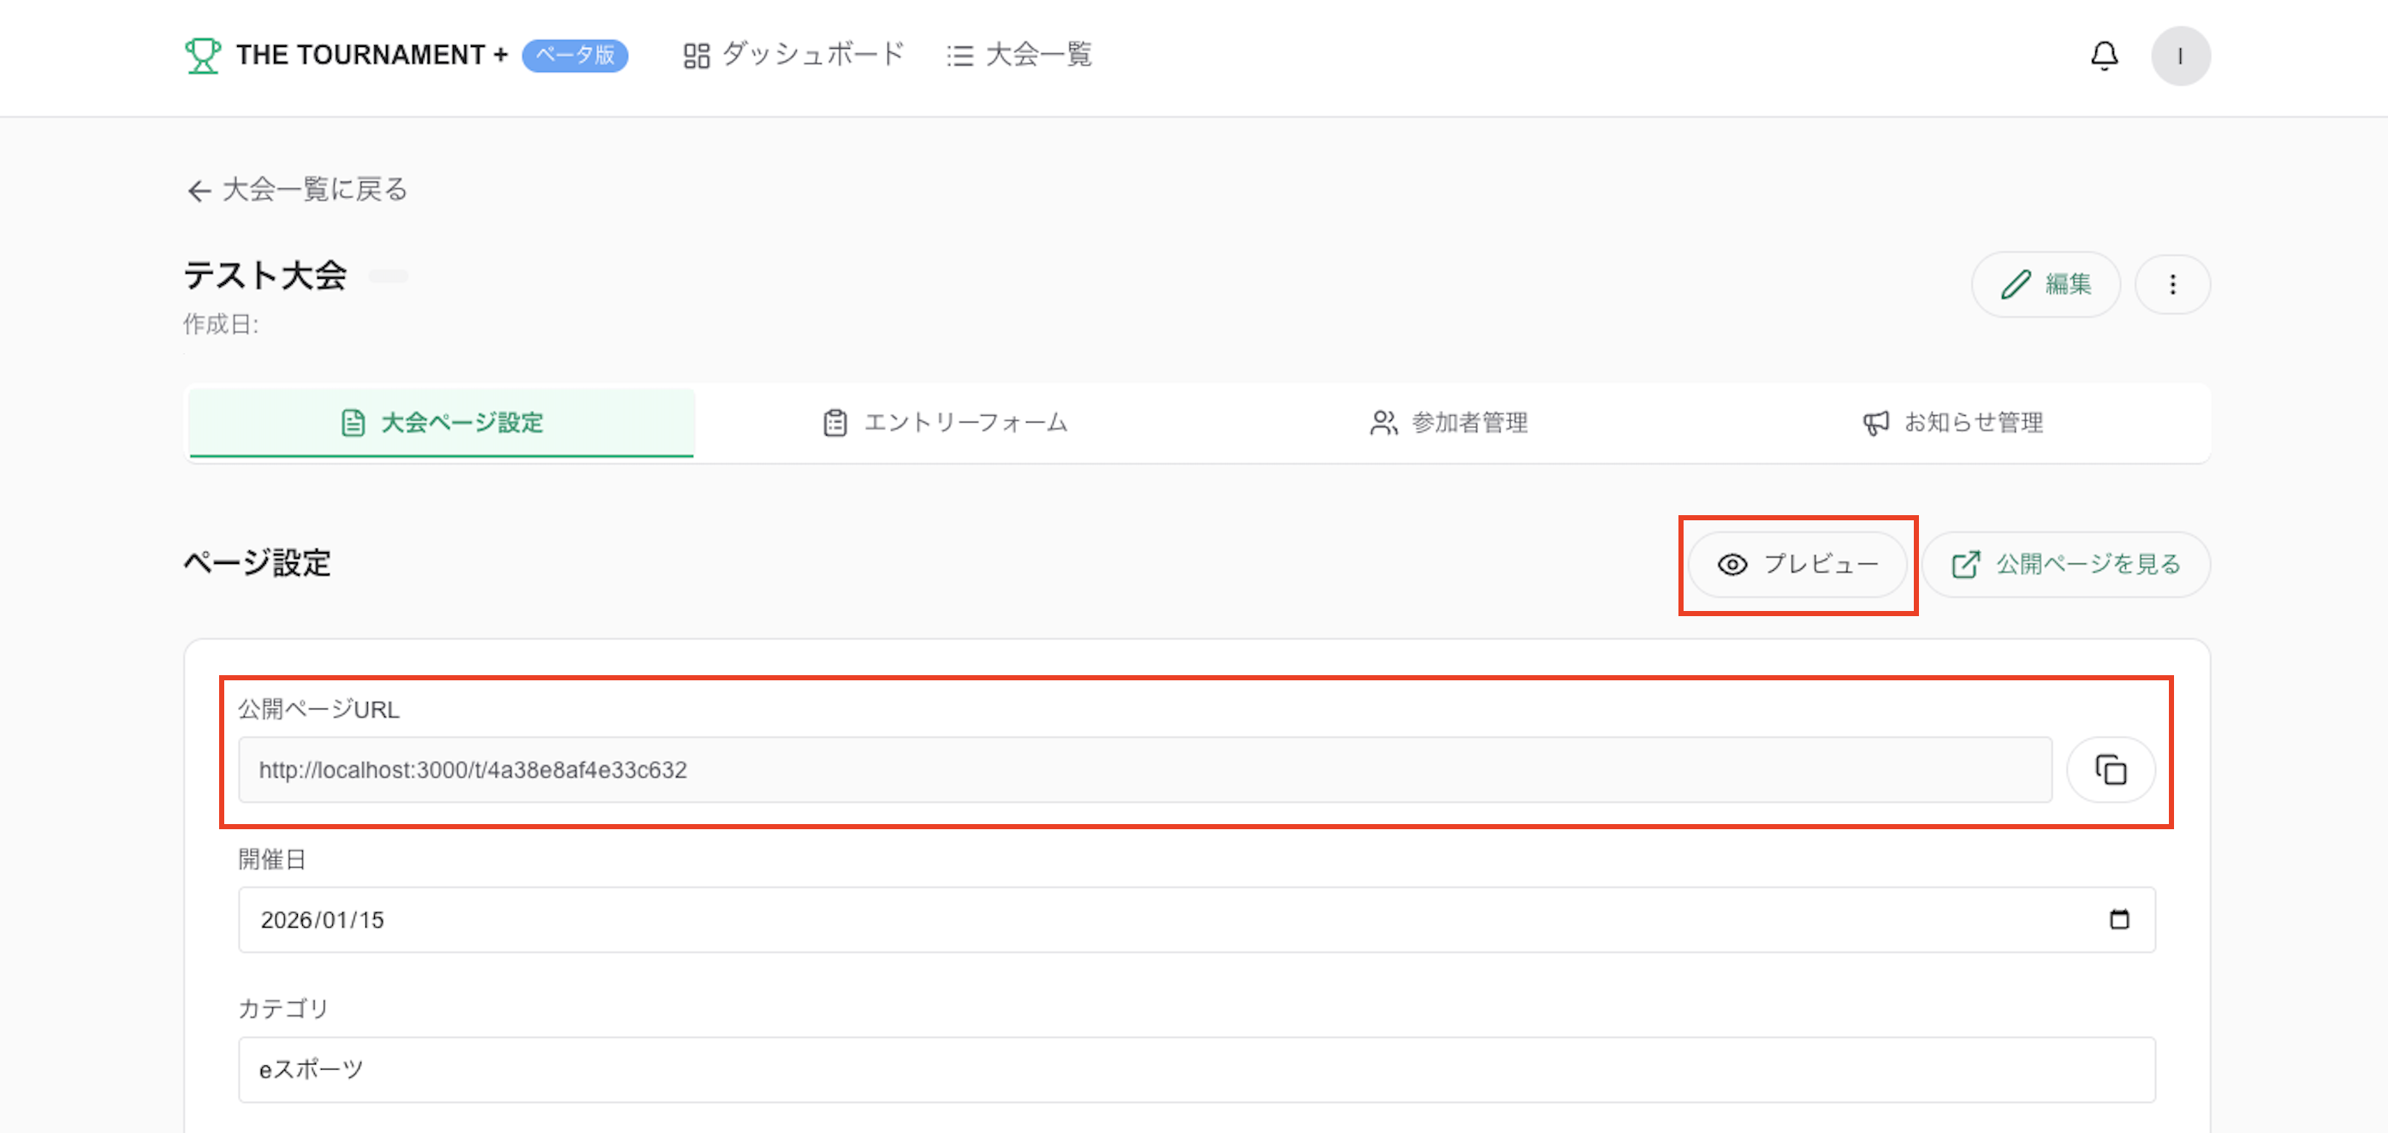Click the back arrow to tournament list
The height and width of the screenshot is (1133, 2388).
(x=199, y=191)
